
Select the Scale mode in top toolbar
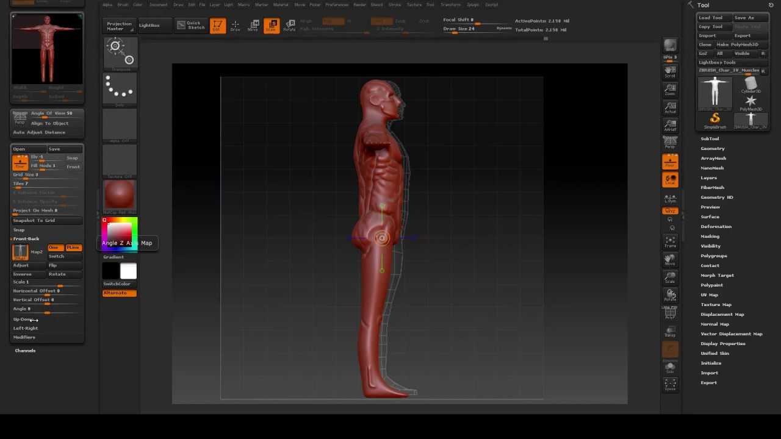coord(272,26)
